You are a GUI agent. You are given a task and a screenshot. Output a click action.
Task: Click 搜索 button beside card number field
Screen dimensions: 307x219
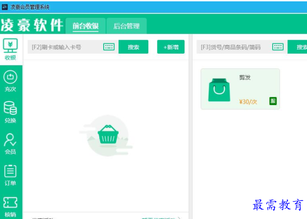tap(133, 47)
